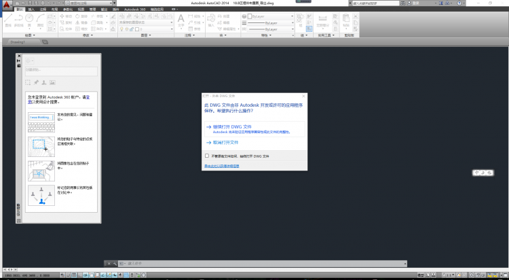Screen dimensions: 509x280
Task: Select the Circle (圆) tool
Action: click(29, 20)
